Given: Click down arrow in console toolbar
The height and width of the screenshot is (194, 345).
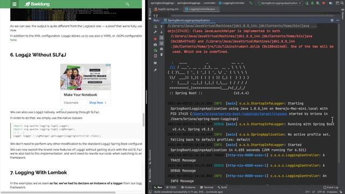Looking at the screenshot, I should [162, 32].
